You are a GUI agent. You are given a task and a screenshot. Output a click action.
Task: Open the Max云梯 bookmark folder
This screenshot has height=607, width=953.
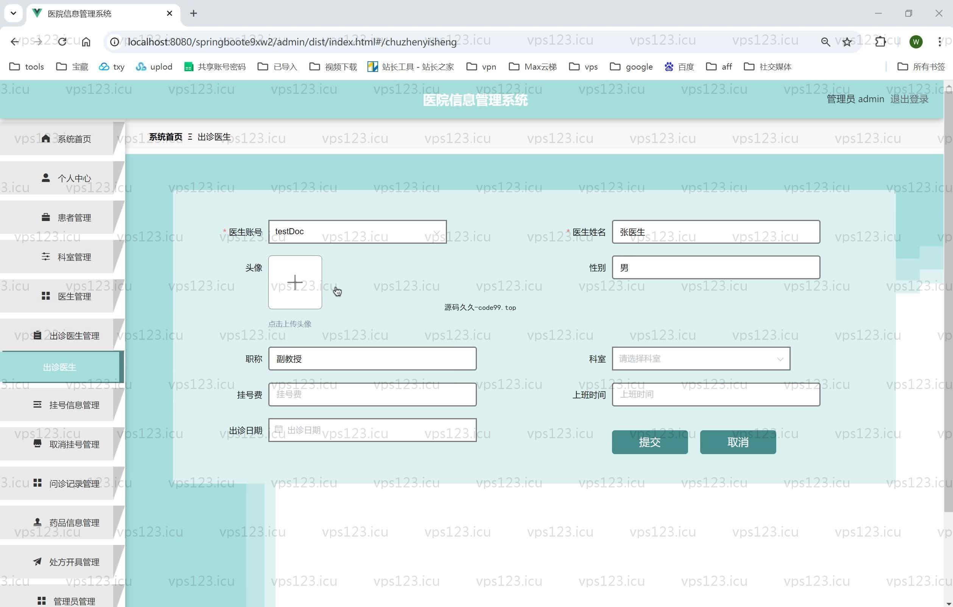coord(532,67)
